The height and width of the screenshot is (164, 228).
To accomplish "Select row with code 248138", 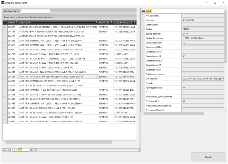I will pos(69,32).
